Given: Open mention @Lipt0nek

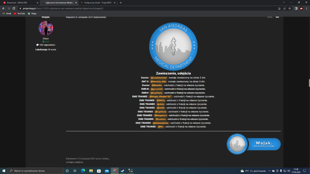Looking at the screenshot, I should click(x=161, y=111).
